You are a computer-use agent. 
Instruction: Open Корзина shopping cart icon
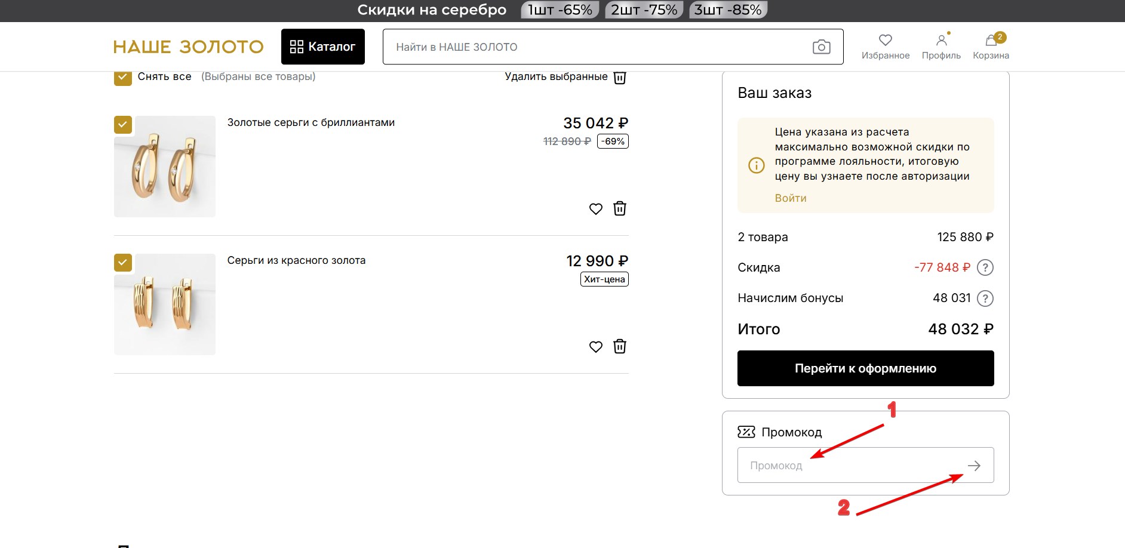point(991,41)
